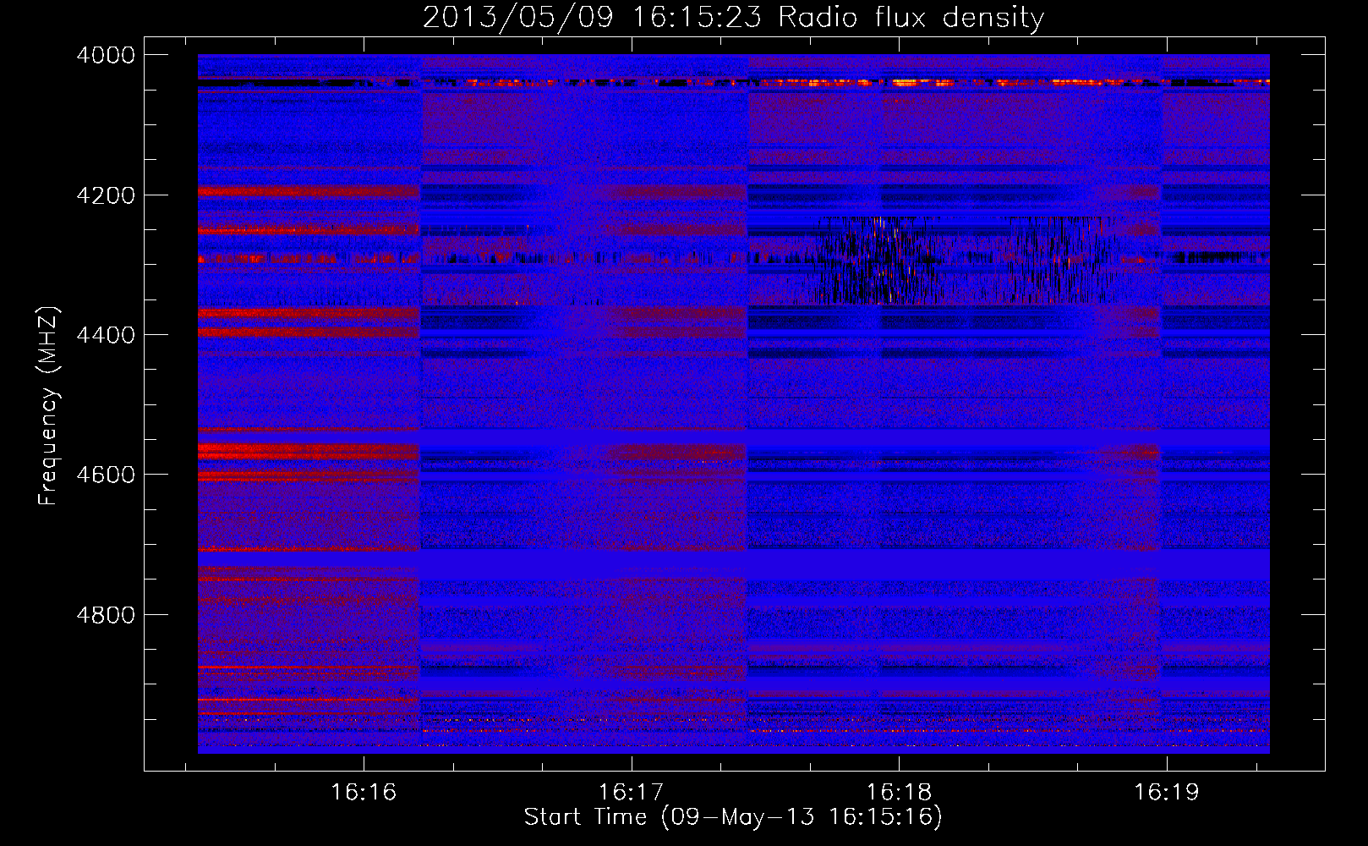Click the 4000 frequency axis label
This screenshot has width=1368, height=846.
click(106, 55)
